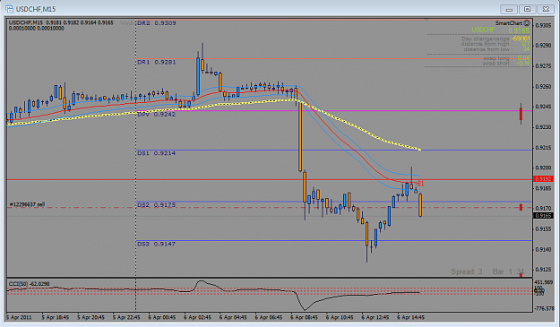Minimize the USDCHF,M15 chart window
This screenshot has height=327, width=560.
[x=509, y=9]
